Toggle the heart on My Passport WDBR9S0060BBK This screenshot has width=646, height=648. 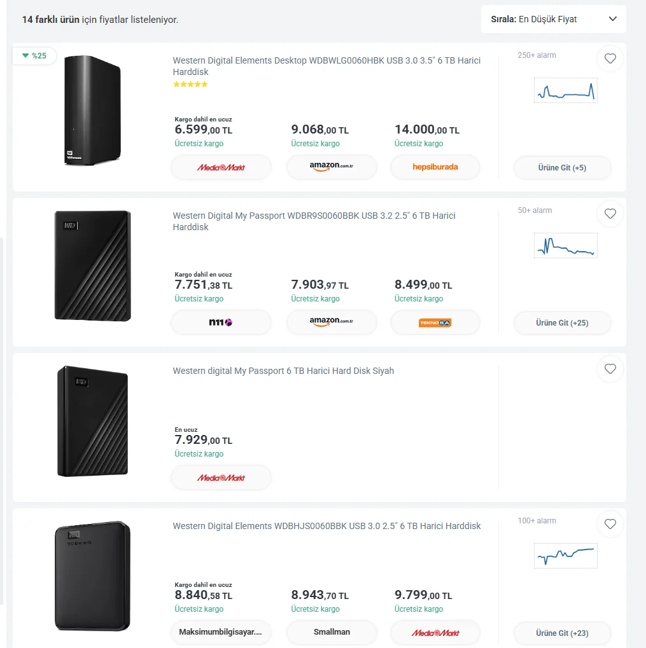(610, 214)
